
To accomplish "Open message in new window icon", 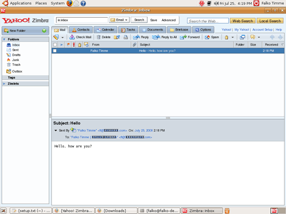I will click(242, 37).
